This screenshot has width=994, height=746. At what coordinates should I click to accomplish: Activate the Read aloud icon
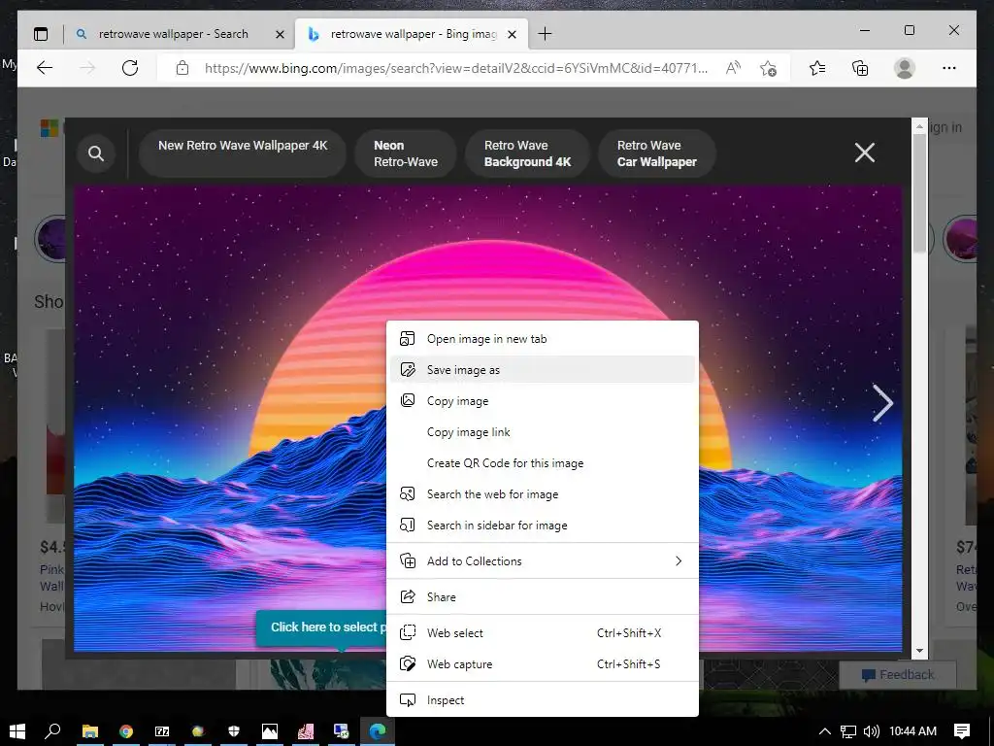coord(733,68)
